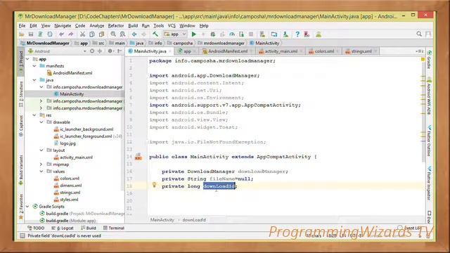Image resolution: width=450 pixels, height=253 pixels.
Task: Toggle the Favorites side panel
Action: coord(21,207)
